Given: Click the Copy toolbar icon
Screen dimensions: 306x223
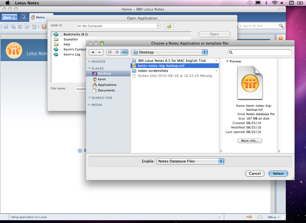Looking at the screenshot, I should pyautogui.click(x=13, y=27).
